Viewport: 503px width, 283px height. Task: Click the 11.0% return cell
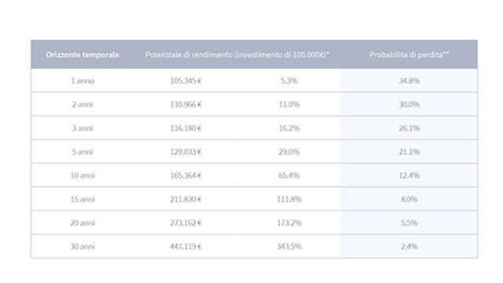tap(289, 105)
